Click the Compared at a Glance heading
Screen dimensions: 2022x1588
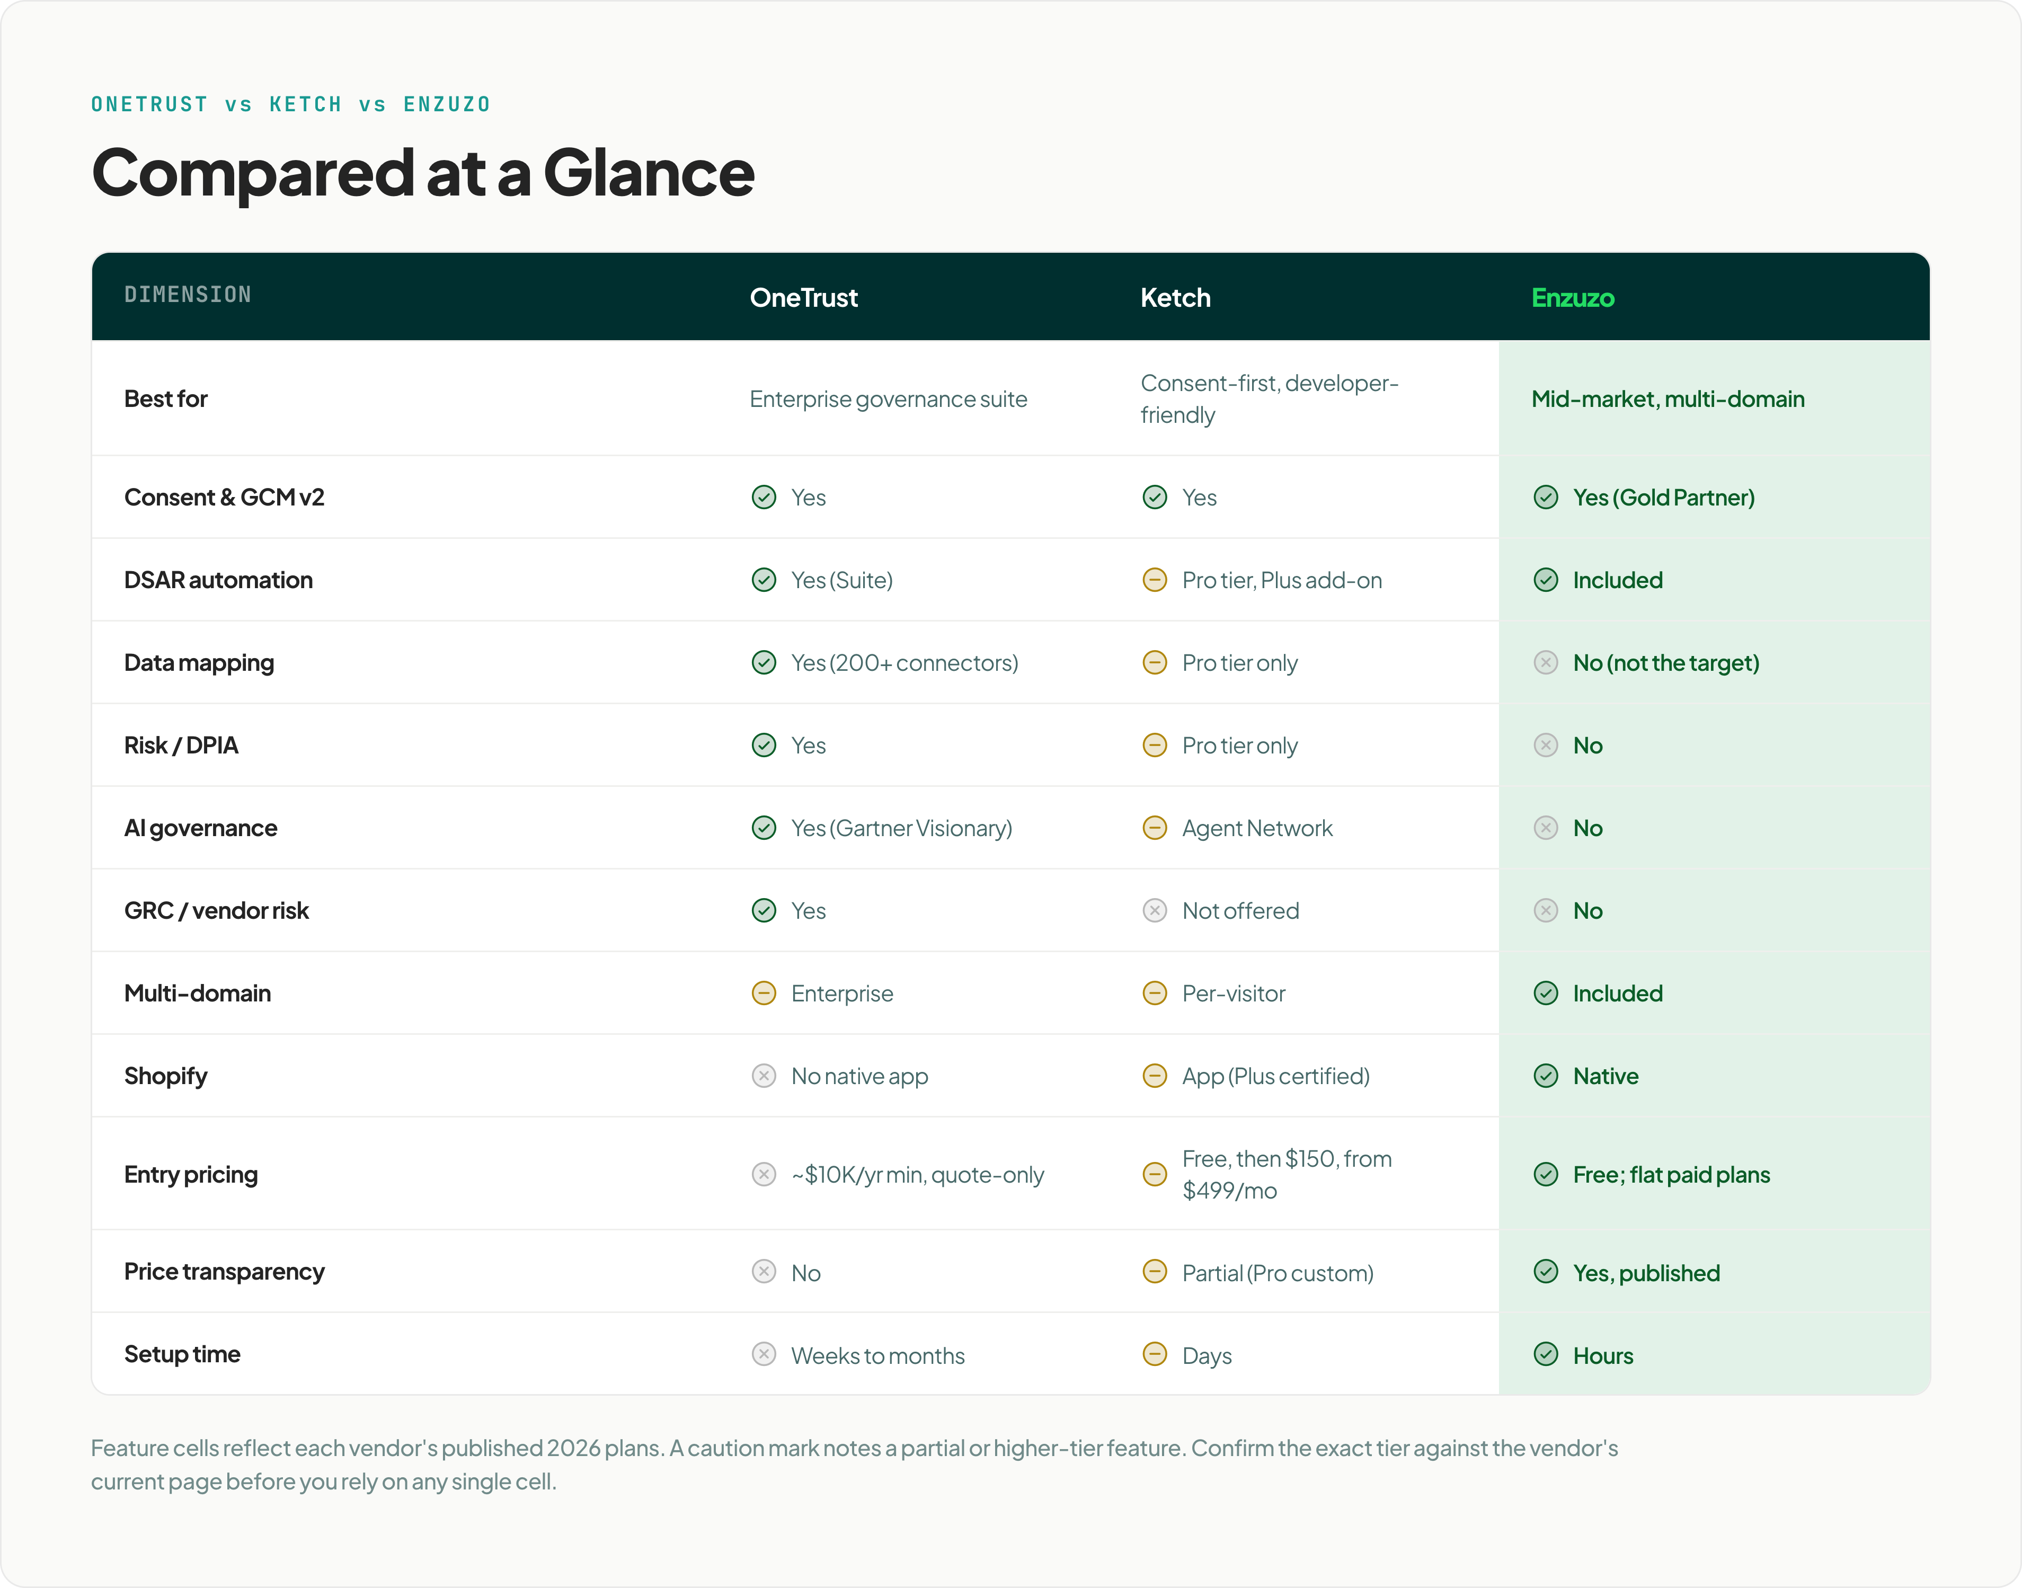[423, 173]
